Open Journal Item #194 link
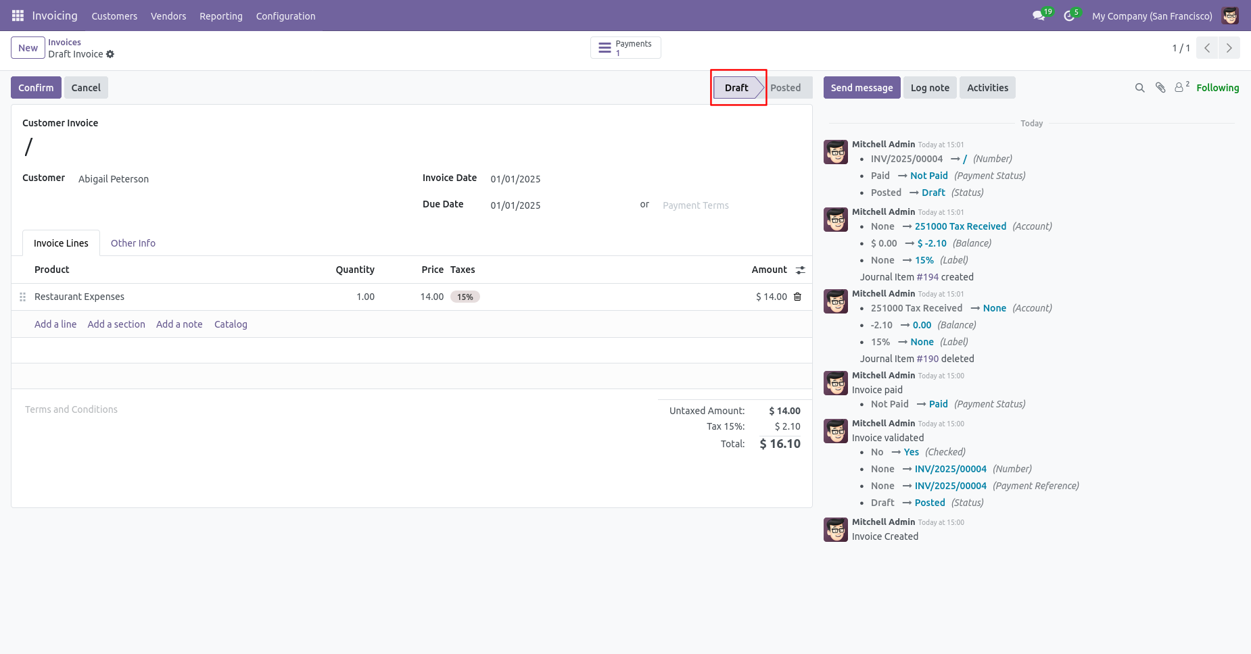The width and height of the screenshot is (1251, 654). 928,277
